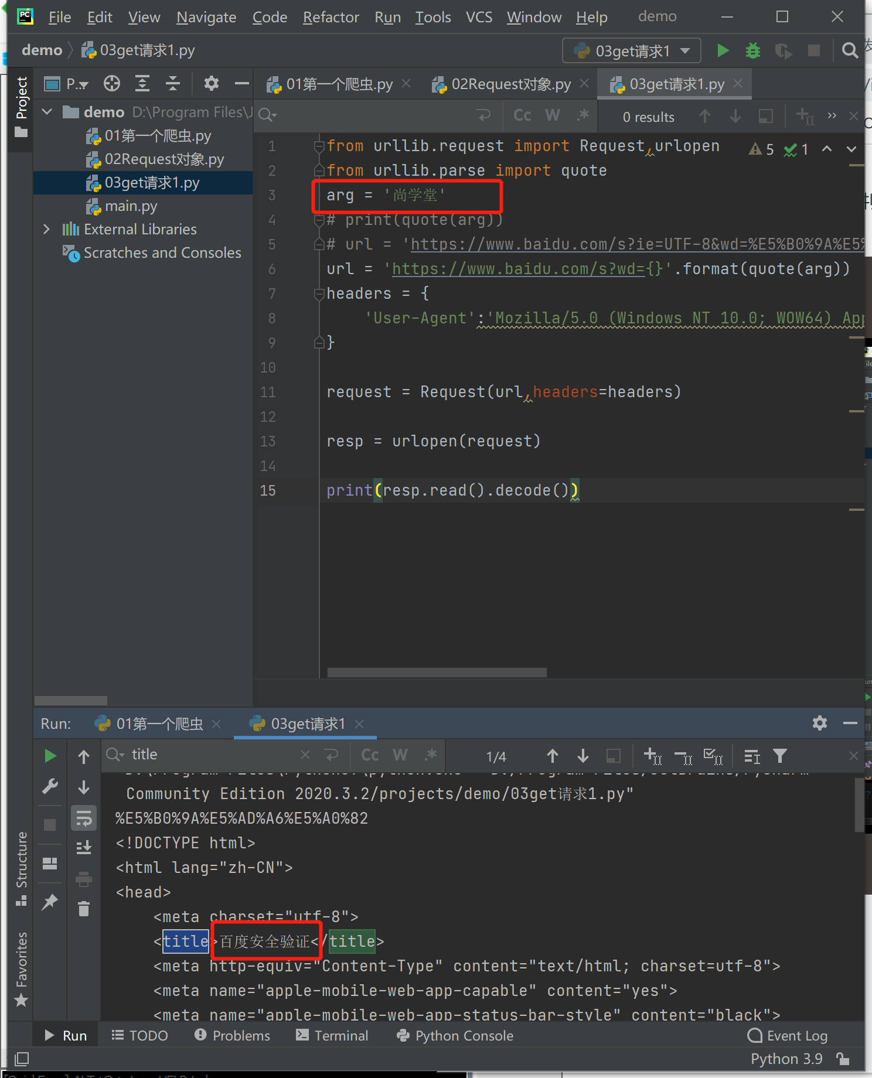Toggle read-only lock icon in status bar
The height and width of the screenshot is (1078, 872).
coord(843,1059)
